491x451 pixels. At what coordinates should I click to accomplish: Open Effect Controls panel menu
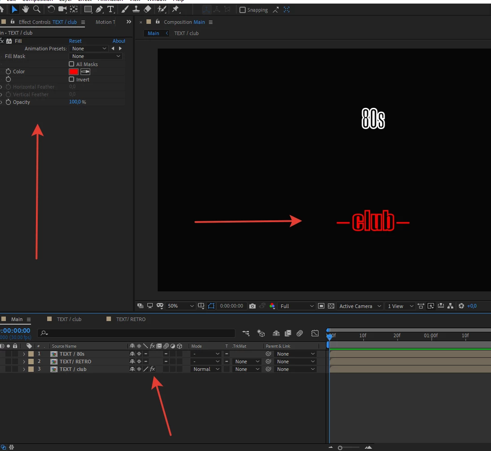[x=83, y=22]
